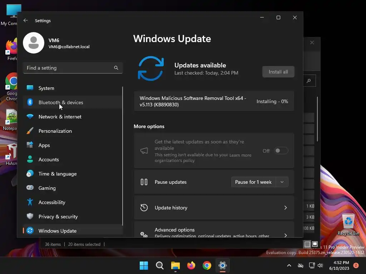The height and width of the screenshot is (274, 366).
Task: Open Update history page
Action: pos(214,208)
